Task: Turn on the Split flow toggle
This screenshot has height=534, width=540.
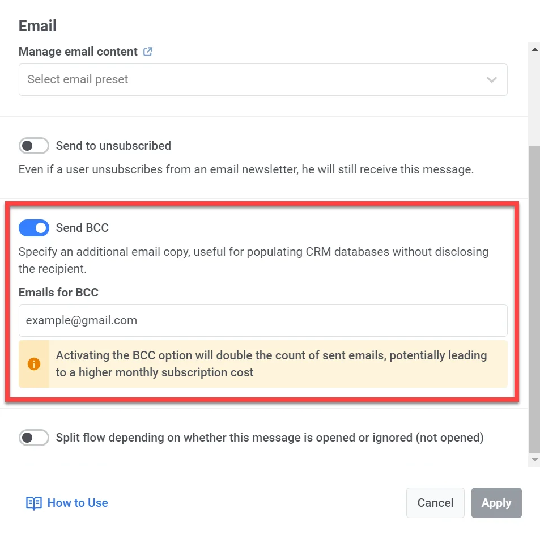Action: click(x=34, y=438)
